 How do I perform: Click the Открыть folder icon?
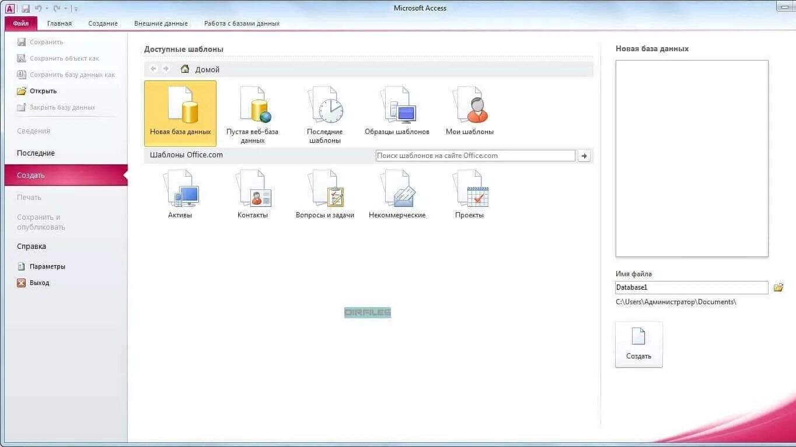coord(22,91)
